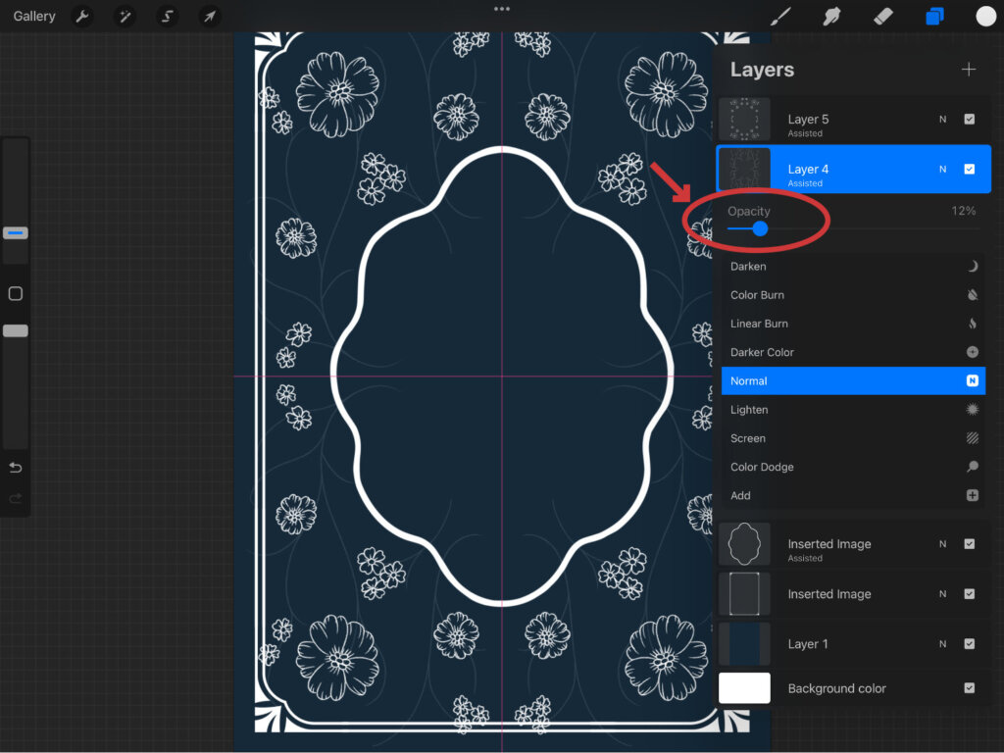Open blend mode for Layer 5
Viewport: 1004px width, 753px height.
[943, 119]
